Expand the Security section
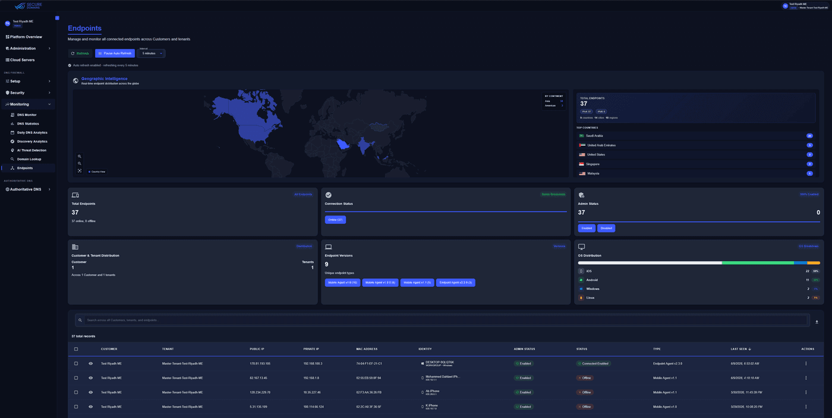Viewport: 832px width, 418px height. click(x=27, y=93)
